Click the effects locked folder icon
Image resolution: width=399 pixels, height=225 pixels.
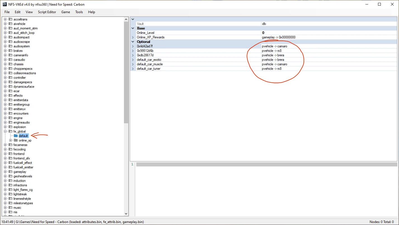click(x=10, y=96)
